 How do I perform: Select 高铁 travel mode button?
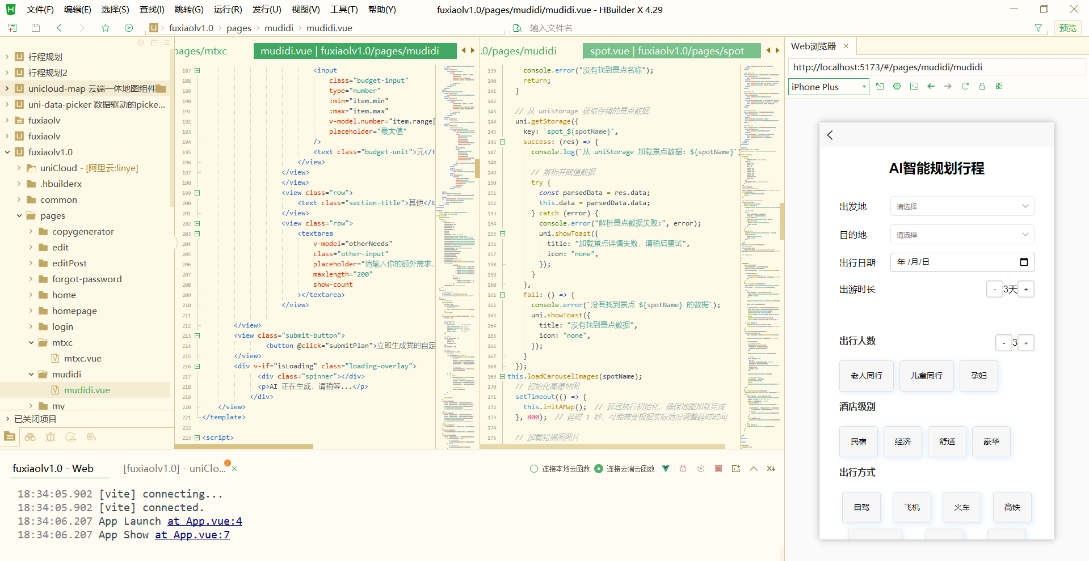1012,507
